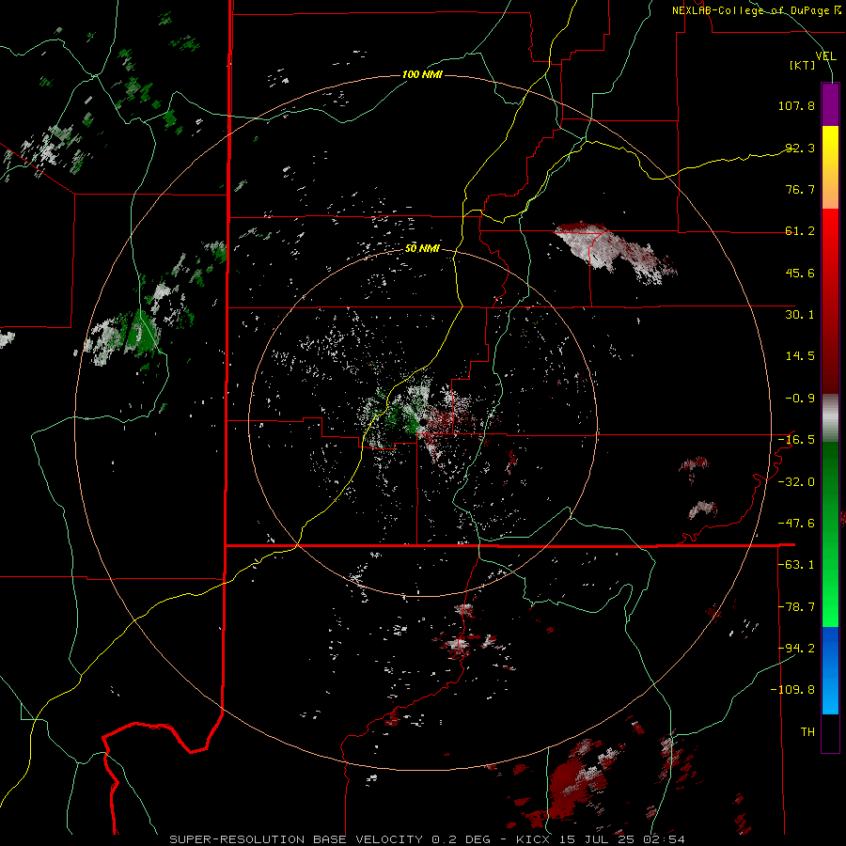Pick the gray near-zero color bar segment
This screenshot has height=846, width=846.
[x=830, y=418]
